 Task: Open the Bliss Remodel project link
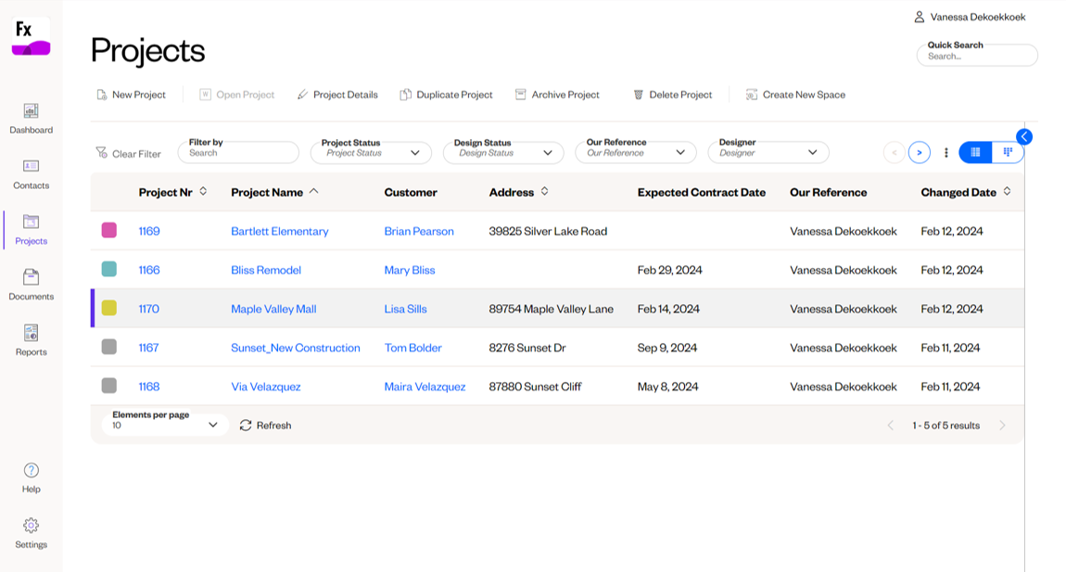[x=266, y=270]
